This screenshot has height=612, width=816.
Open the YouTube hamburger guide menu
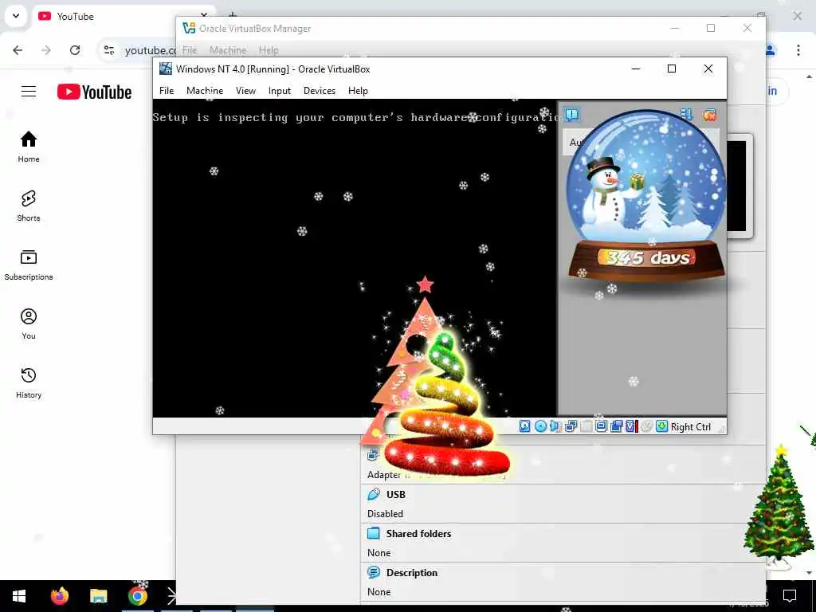click(29, 92)
